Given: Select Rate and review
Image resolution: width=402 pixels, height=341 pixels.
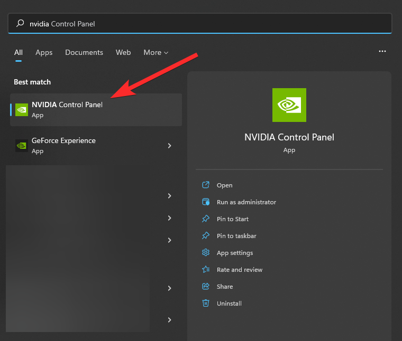Looking at the screenshot, I should click(x=240, y=270).
